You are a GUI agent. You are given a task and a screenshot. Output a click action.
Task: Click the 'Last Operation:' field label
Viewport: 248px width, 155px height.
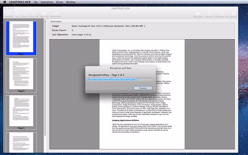(60, 34)
